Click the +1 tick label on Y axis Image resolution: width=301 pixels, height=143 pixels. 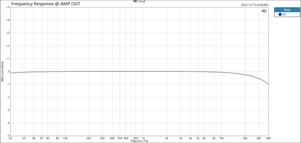pos(8,59)
